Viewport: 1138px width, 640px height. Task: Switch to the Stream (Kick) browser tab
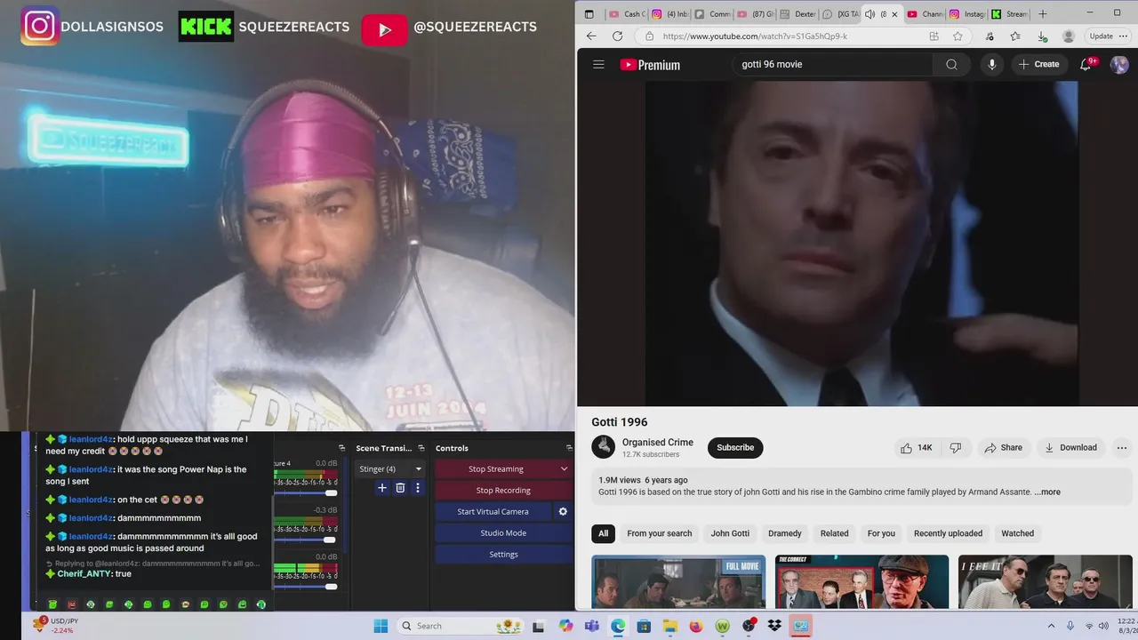(x=1010, y=14)
